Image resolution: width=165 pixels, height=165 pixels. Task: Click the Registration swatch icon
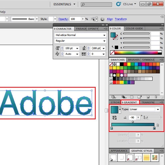coord(115,64)
